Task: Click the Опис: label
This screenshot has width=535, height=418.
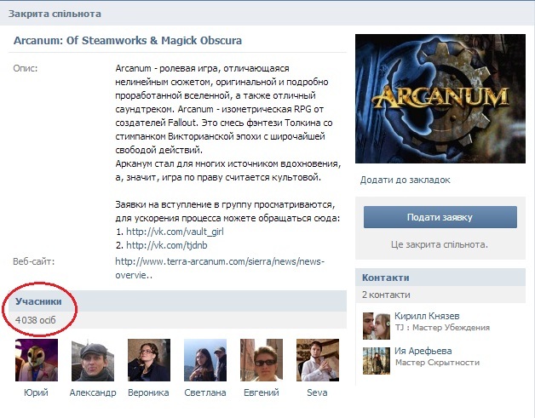Action: pyautogui.click(x=26, y=68)
